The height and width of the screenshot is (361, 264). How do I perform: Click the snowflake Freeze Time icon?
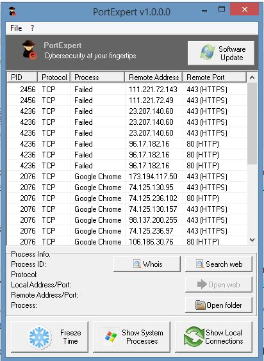tap(40, 337)
